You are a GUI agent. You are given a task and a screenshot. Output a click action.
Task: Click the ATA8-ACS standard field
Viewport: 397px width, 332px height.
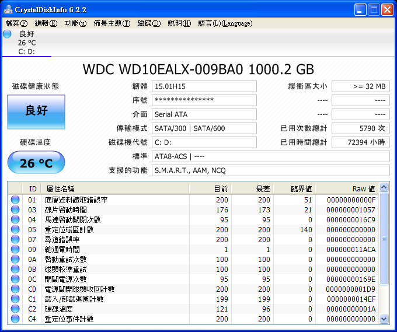(271, 156)
